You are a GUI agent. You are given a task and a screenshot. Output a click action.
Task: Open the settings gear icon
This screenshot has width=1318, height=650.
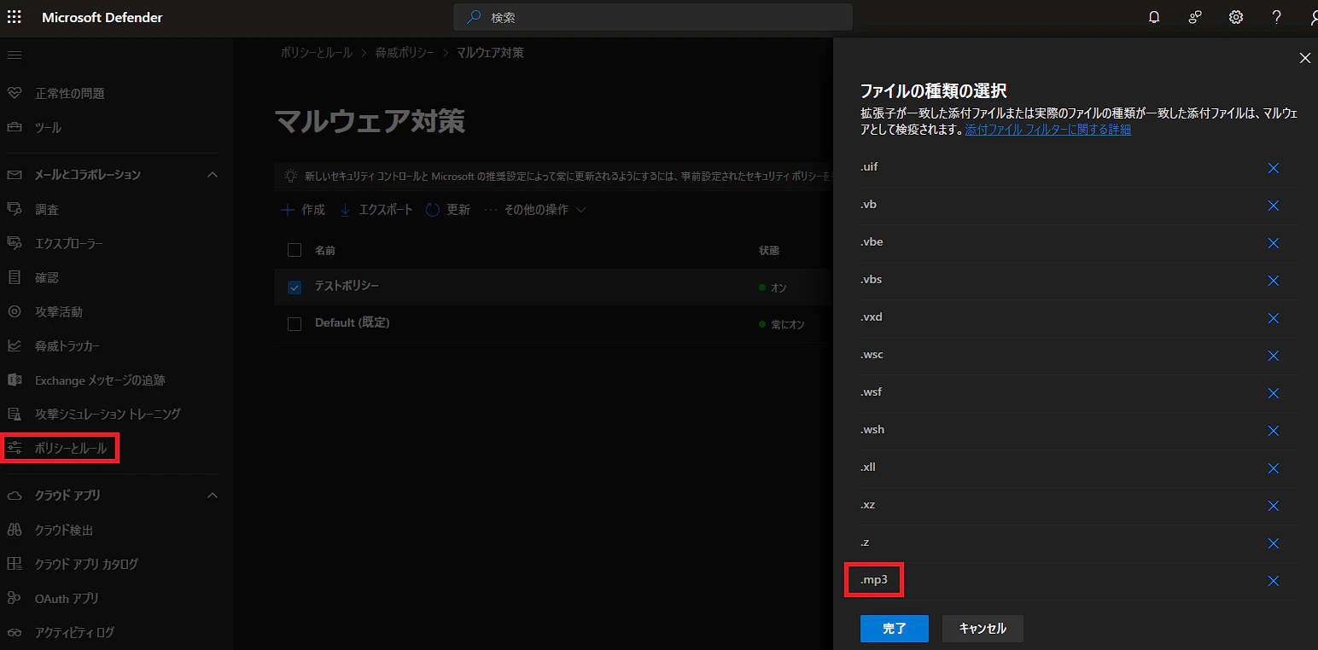coord(1236,17)
